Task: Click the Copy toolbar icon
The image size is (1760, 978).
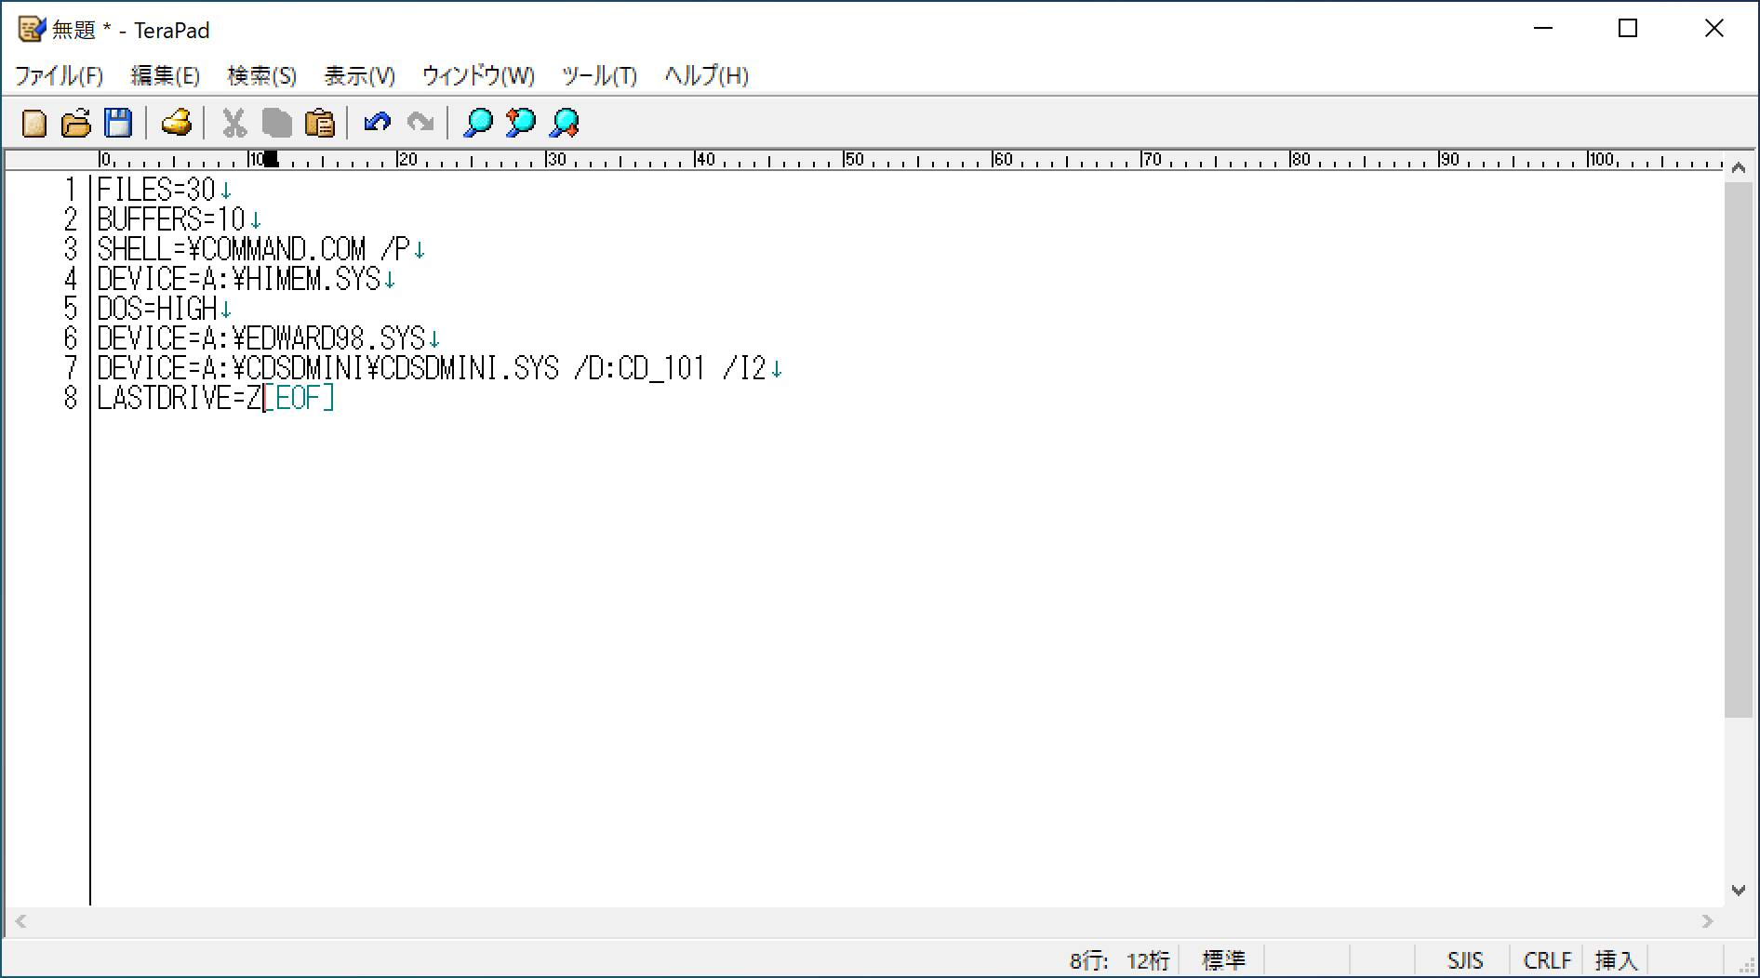Action: pyautogui.click(x=276, y=123)
